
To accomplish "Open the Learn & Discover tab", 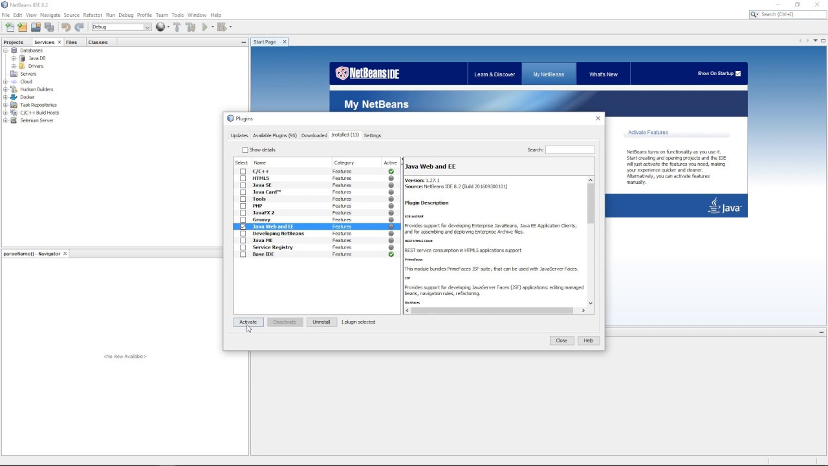I will click(x=494, y=74).
